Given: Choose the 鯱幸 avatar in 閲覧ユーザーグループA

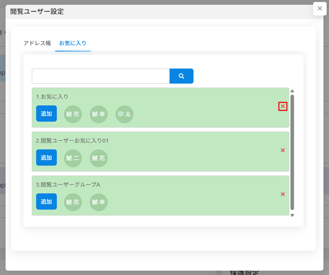Looking at the screenshot, I should [x=99, y=202].
